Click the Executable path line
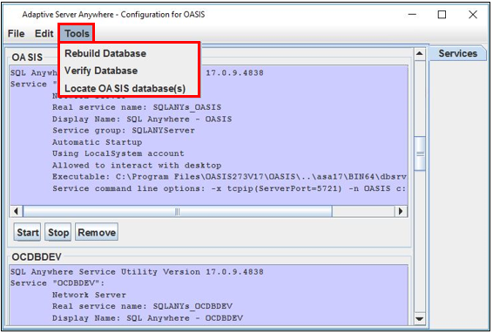The height and width of the screenshot is (334, 493). point(230,177)
